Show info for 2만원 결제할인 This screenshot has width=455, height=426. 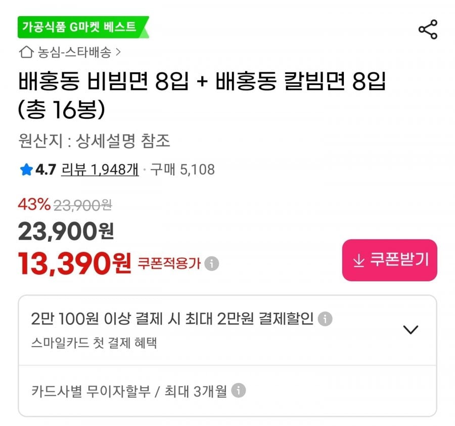tap(326, 319)
